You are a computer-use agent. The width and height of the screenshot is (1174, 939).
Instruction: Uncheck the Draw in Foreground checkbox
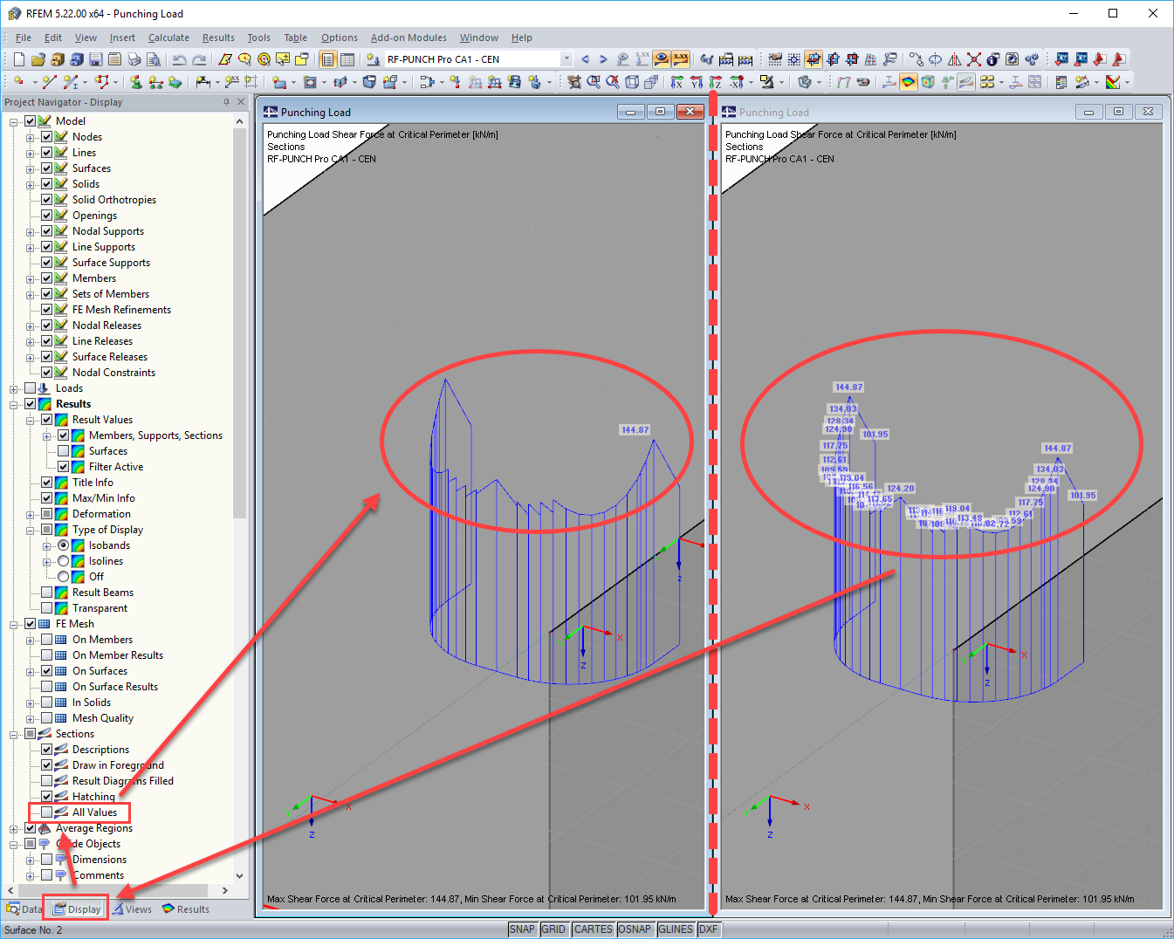pyautogui.click(x=47, y=765)
